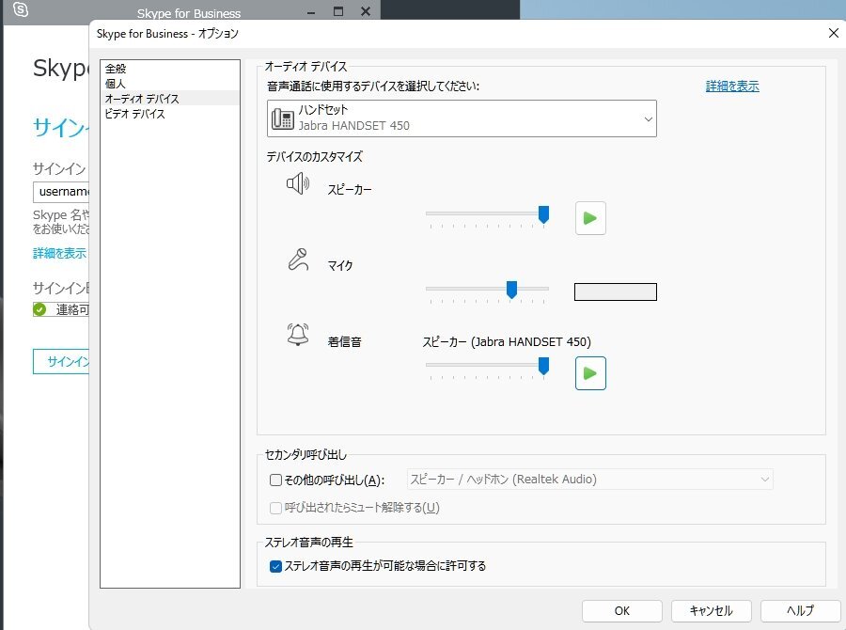The width and height of the screenshot is (846, 630).
Task: Click the microphone icon next to マイク
Action: point(298,260)
